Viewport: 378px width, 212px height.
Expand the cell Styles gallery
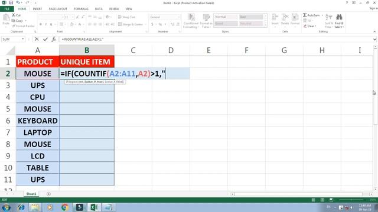coord(266,25)
